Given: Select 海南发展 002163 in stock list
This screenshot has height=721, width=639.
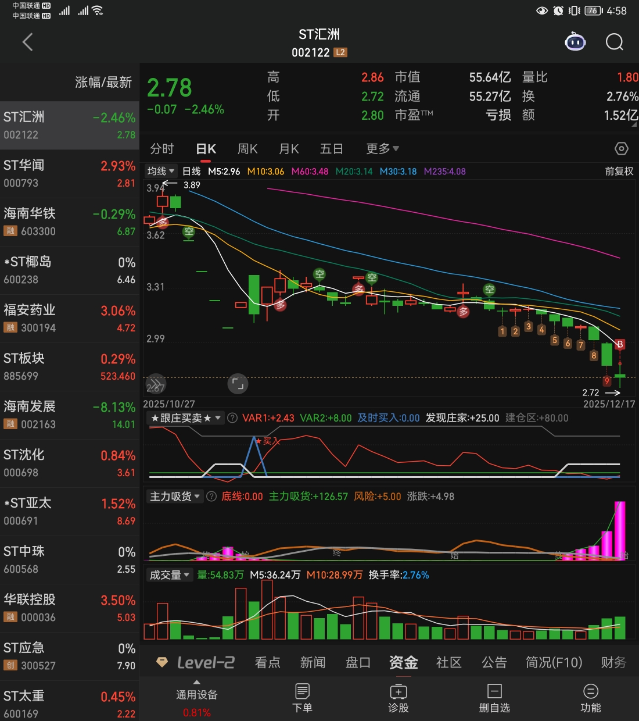Looking at the screenshot, I should (x=70, y=415).
